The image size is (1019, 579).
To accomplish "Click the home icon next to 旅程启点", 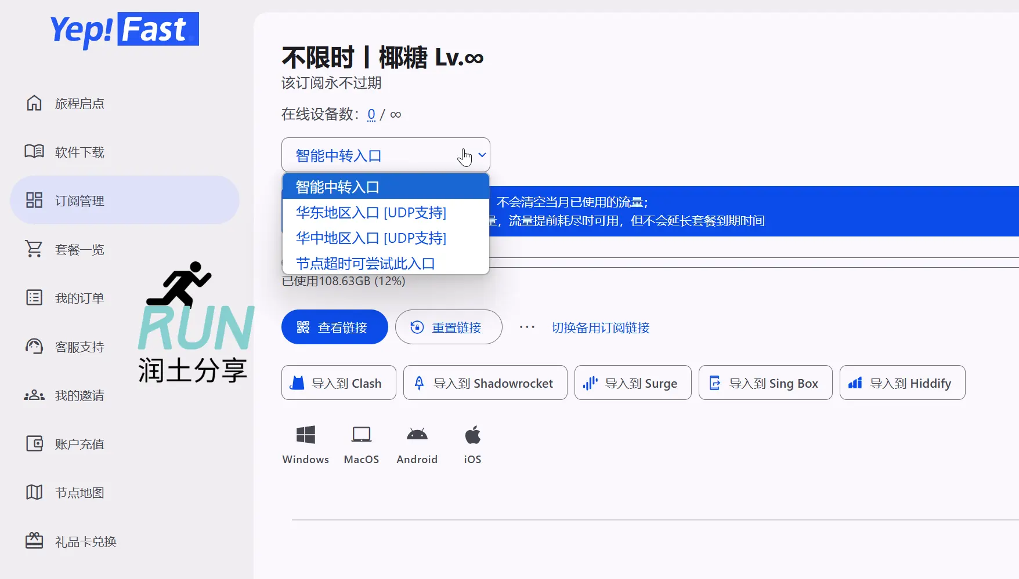I will [x=34, y=103].
